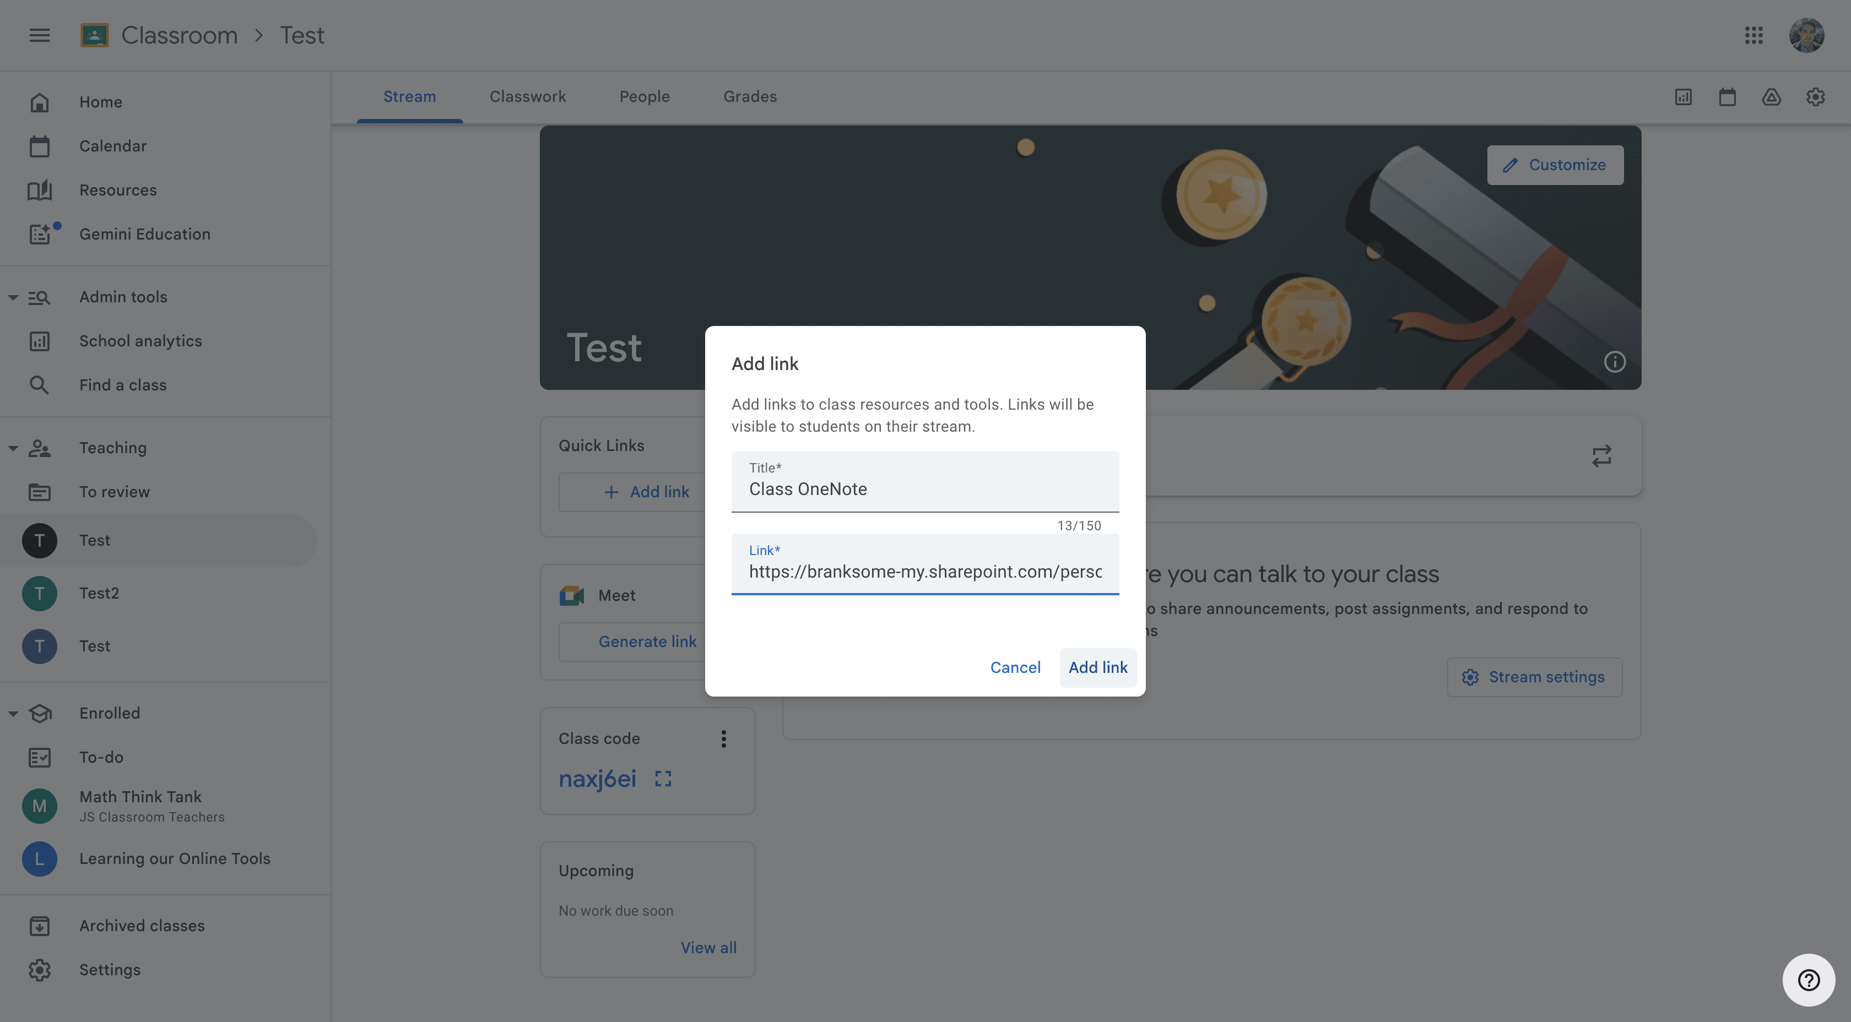This screenshot has height=1022, width=1851.
Task: Click the repost arrows icon
Action: [x=1601, y=456]
